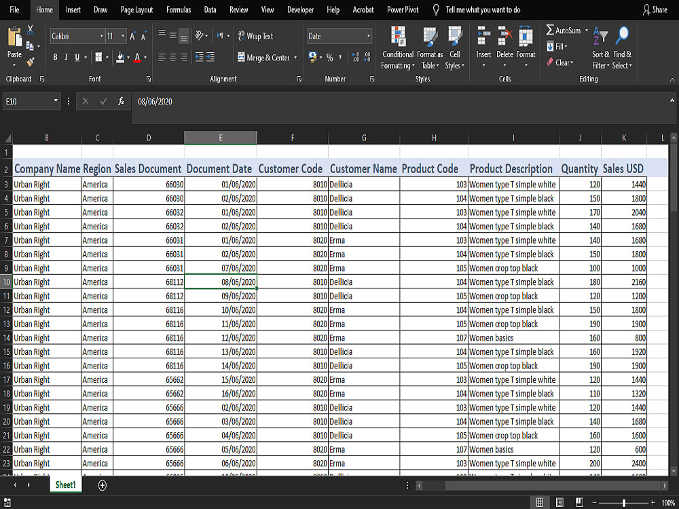Center text horizontally
This screenshot has width=679, height=509.
pyautogui.click(x=172, y=57)
